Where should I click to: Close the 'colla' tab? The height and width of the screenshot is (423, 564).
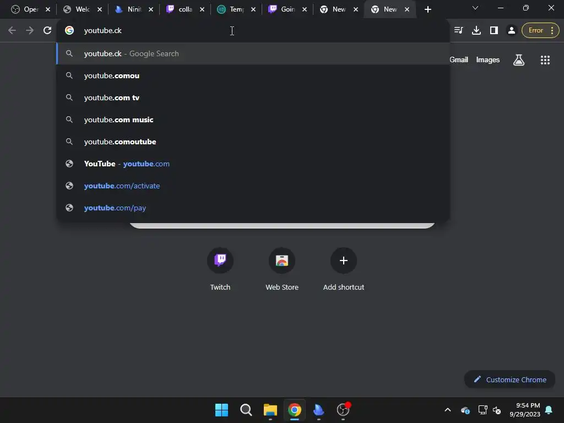tap(202, 9)
